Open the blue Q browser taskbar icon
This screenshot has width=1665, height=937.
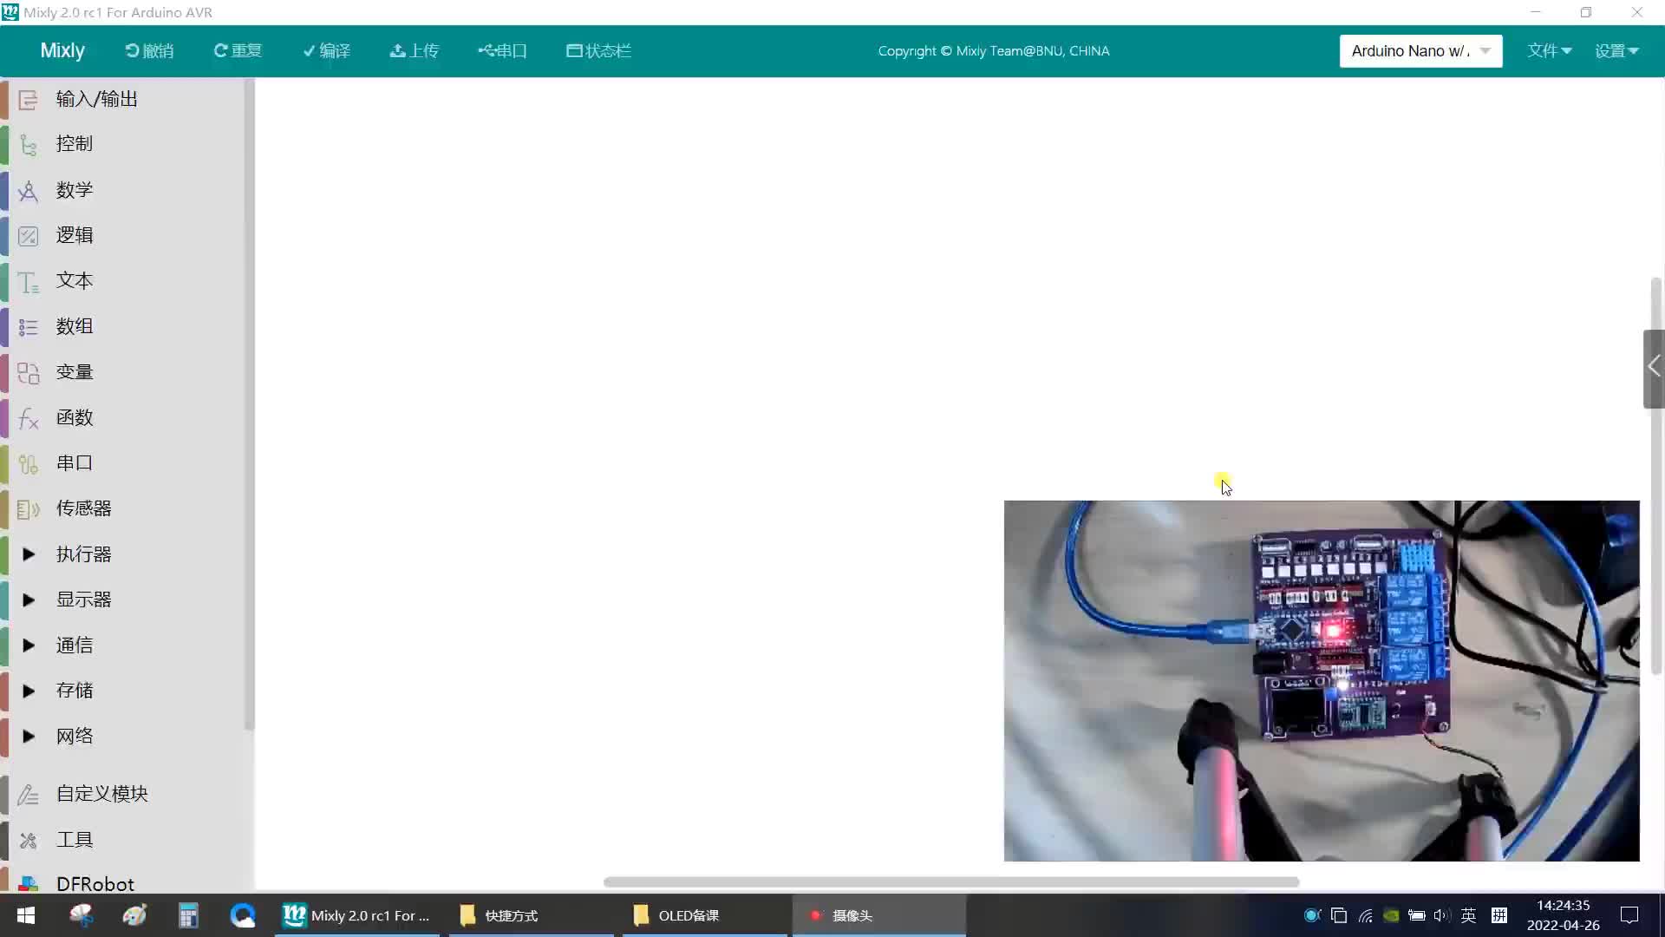pyautogui.click(x=243, y=915)
